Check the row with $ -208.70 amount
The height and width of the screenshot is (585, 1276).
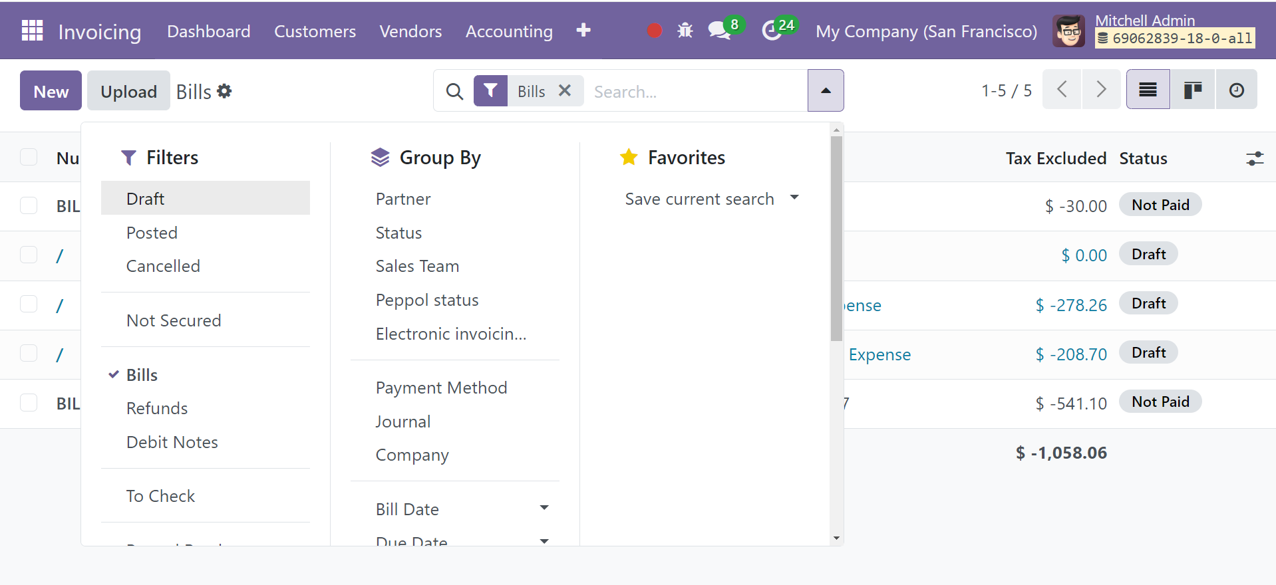[x=29, y=352]
